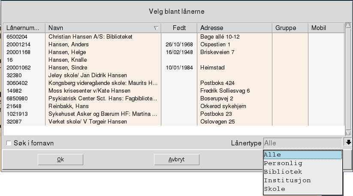Pick Bibliotek in the Lånertype list
The image size is (353, 196).
pyautogui.click(x=302, y=172)
